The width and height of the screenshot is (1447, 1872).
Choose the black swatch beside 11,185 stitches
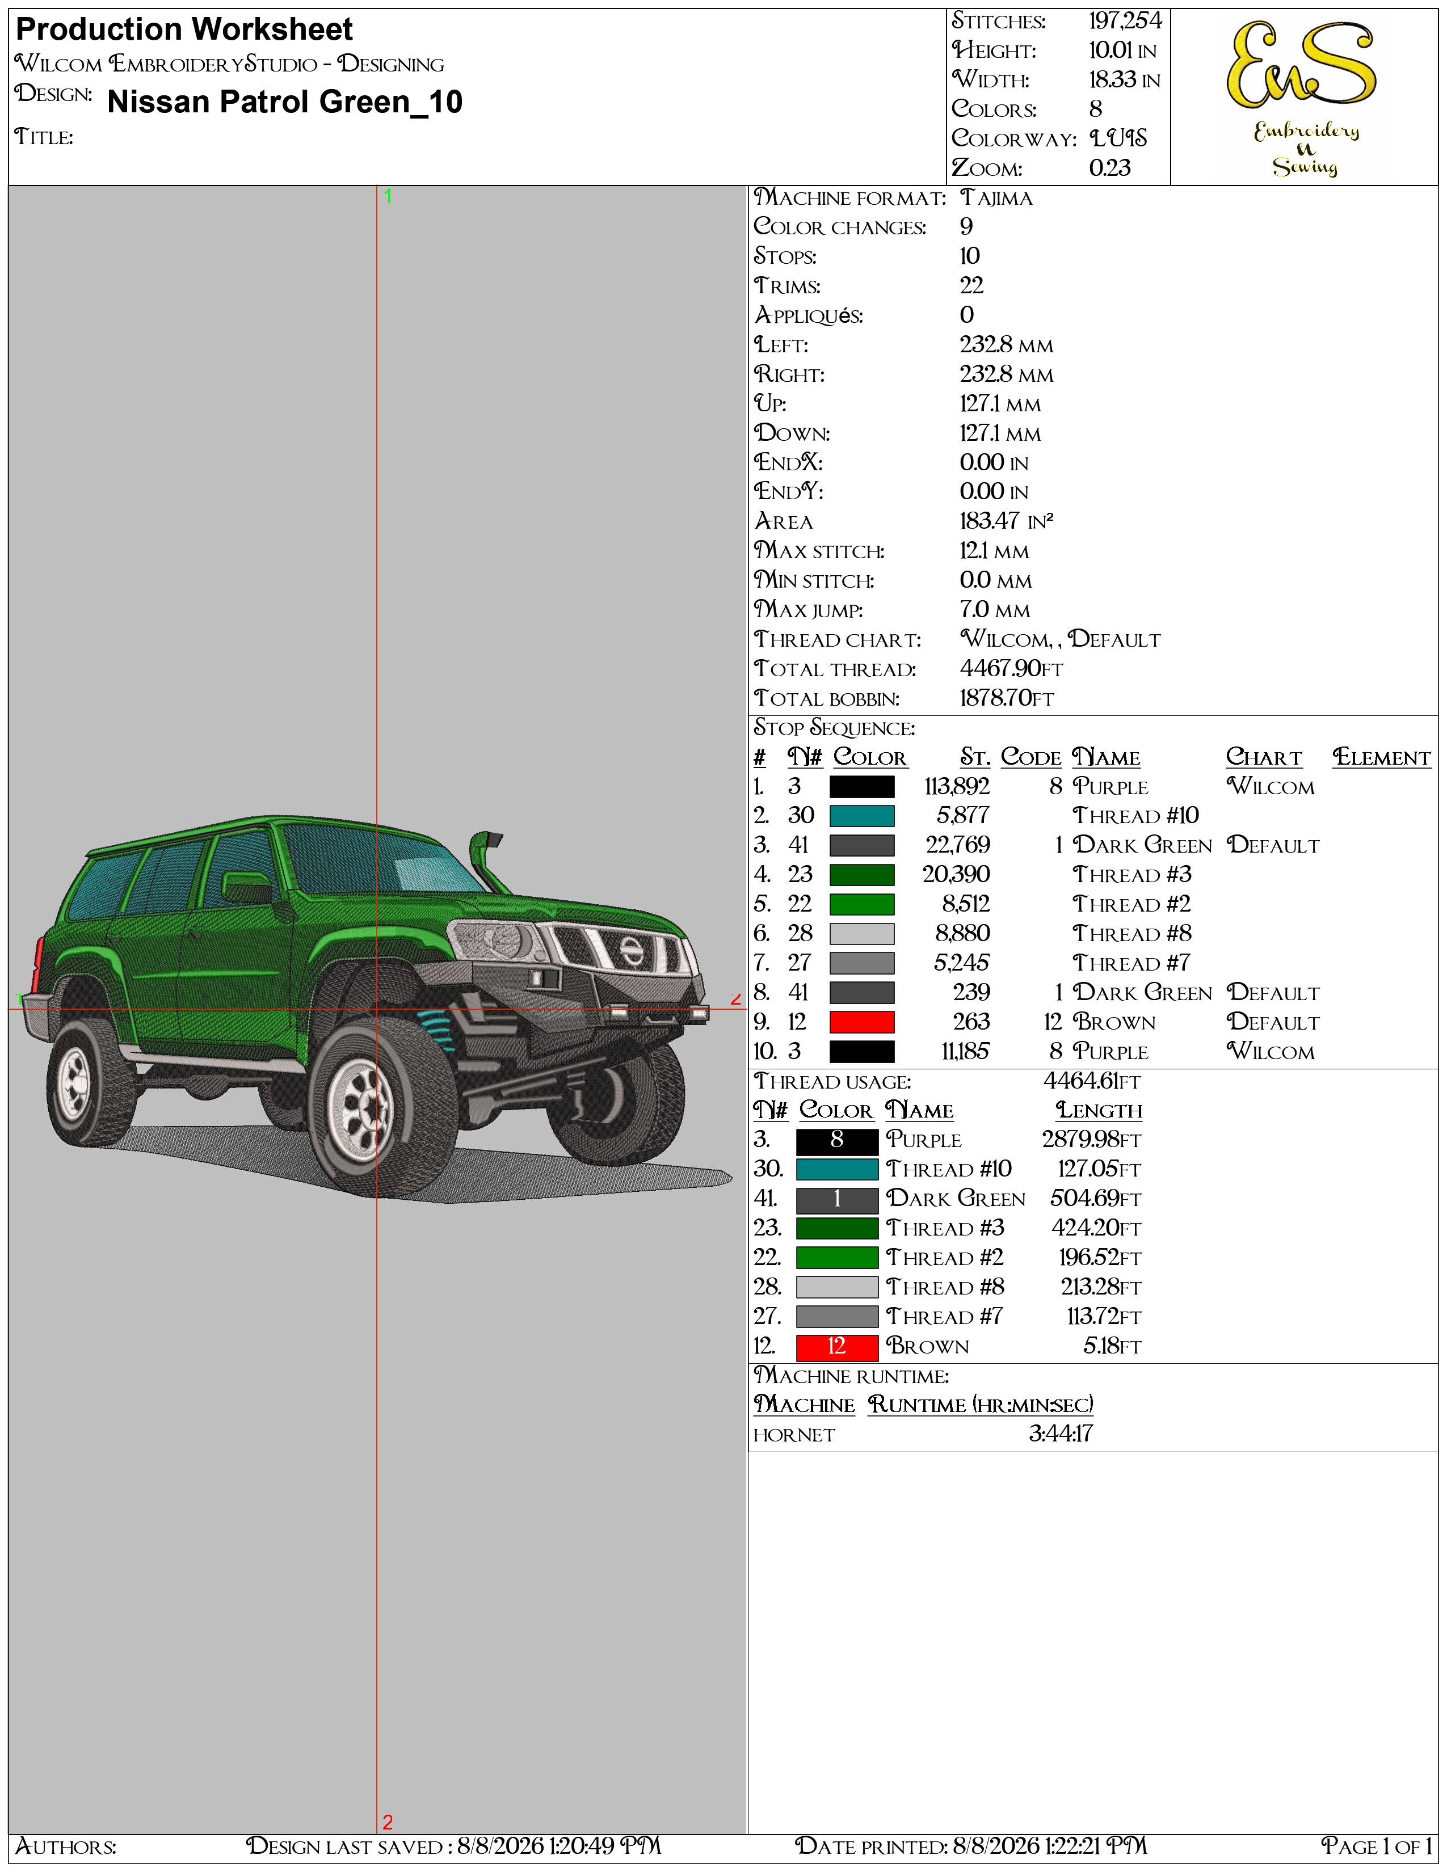click(x=861, y=1052)
